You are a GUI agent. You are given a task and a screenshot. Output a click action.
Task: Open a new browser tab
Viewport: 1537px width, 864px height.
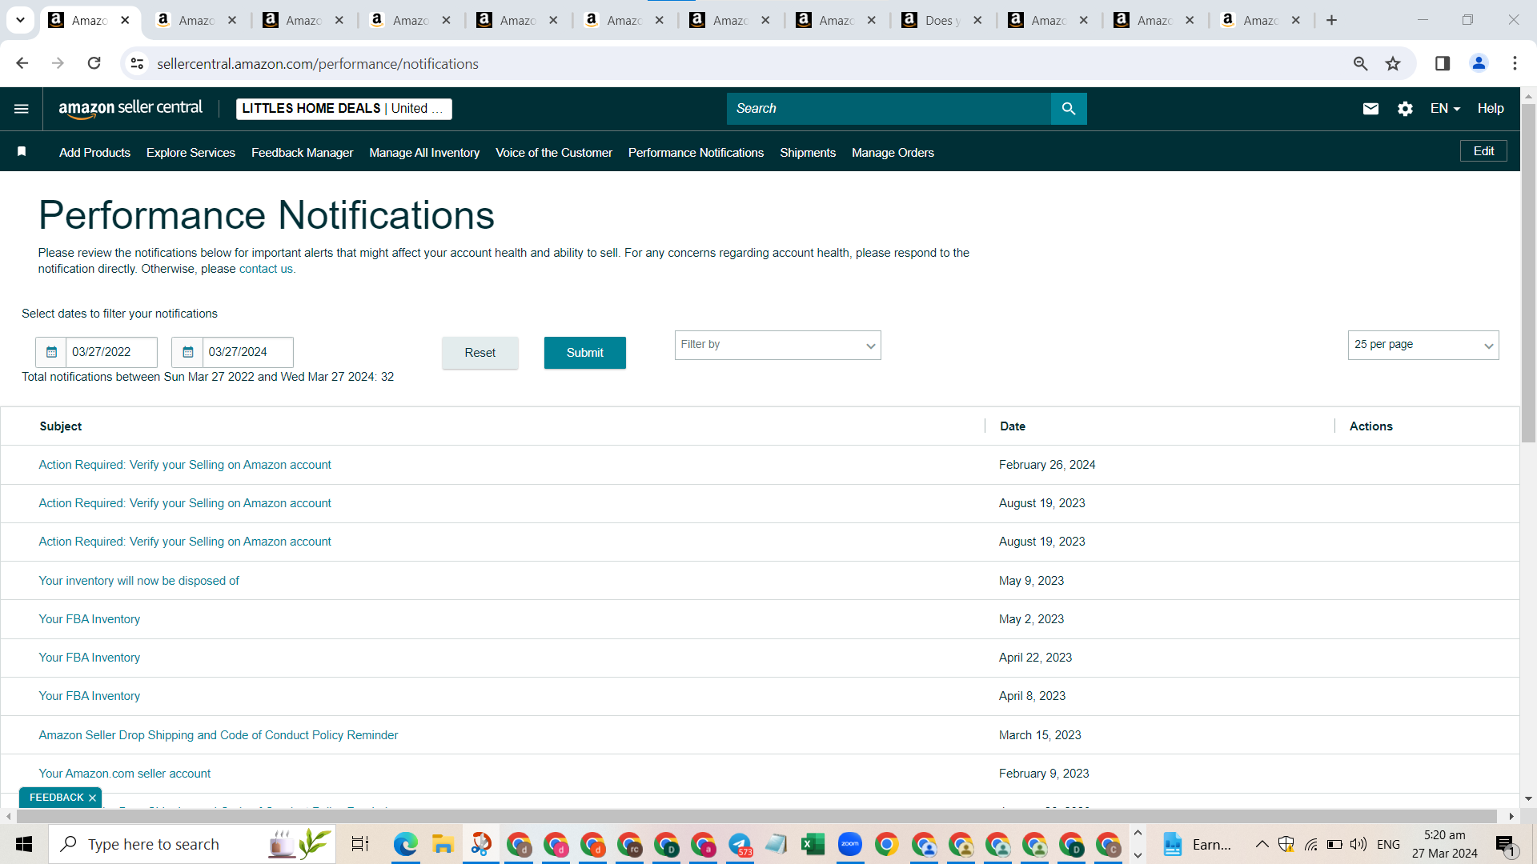1331,20
